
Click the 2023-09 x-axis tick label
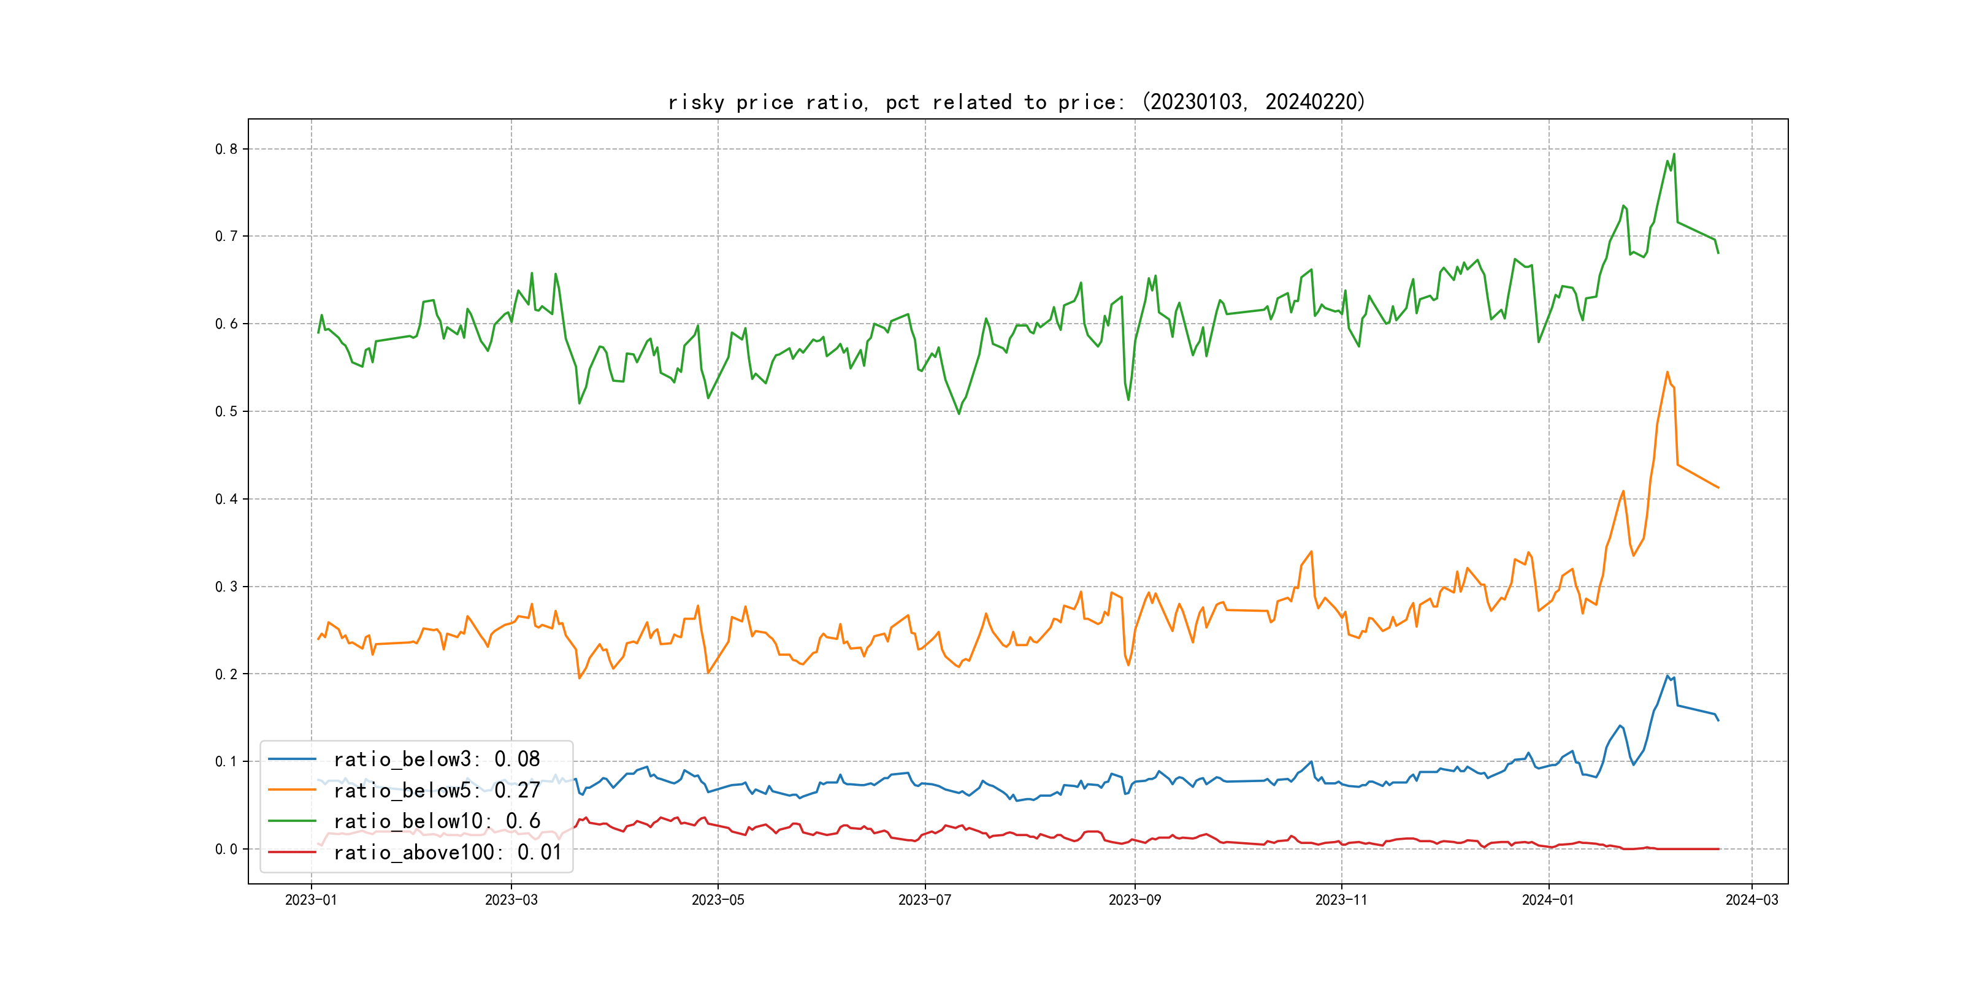[1134, 900]
